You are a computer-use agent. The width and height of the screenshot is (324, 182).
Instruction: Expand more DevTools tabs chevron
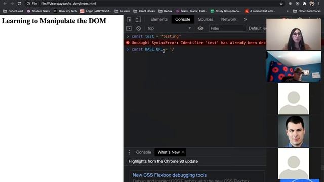click(245, 19)
